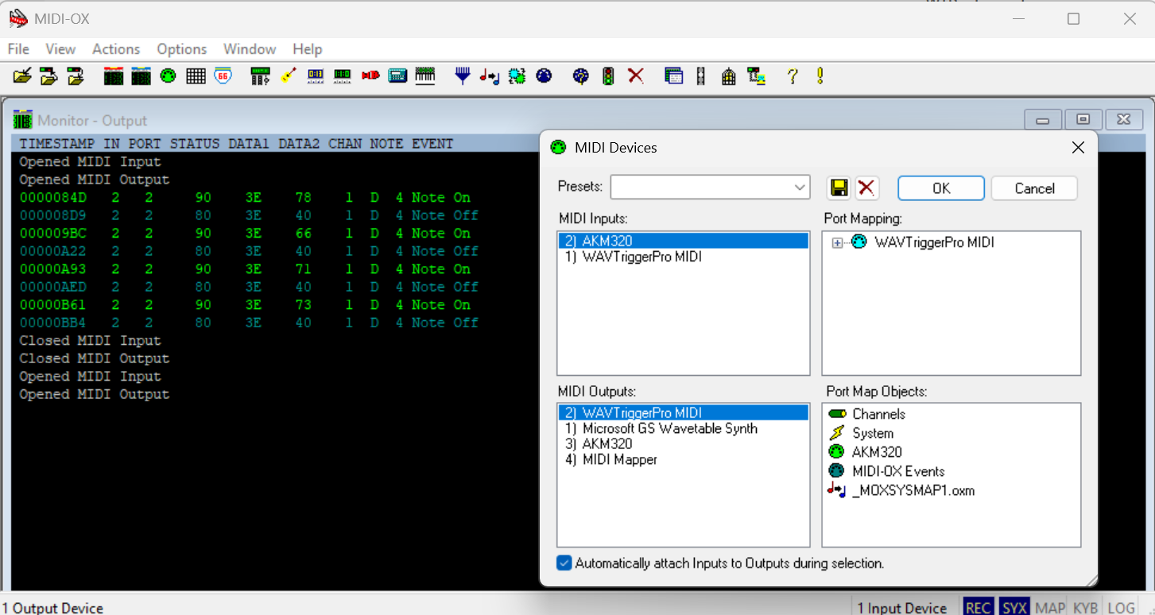Screen dimensions: 1155x615
Task: Click the yellow guitar toolbar icon
Action: pyautogui.click(x=289, y=76)
